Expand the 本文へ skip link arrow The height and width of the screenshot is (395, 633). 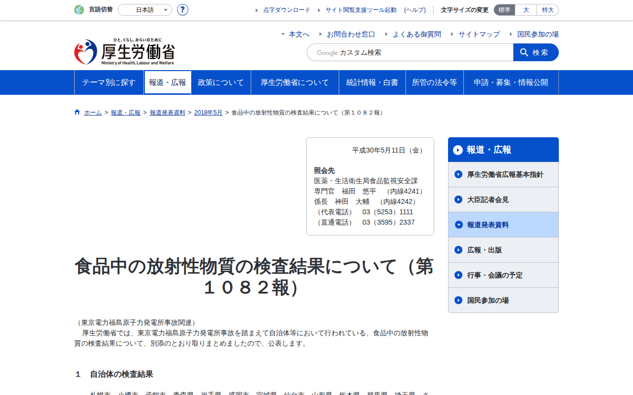[283, 34]
